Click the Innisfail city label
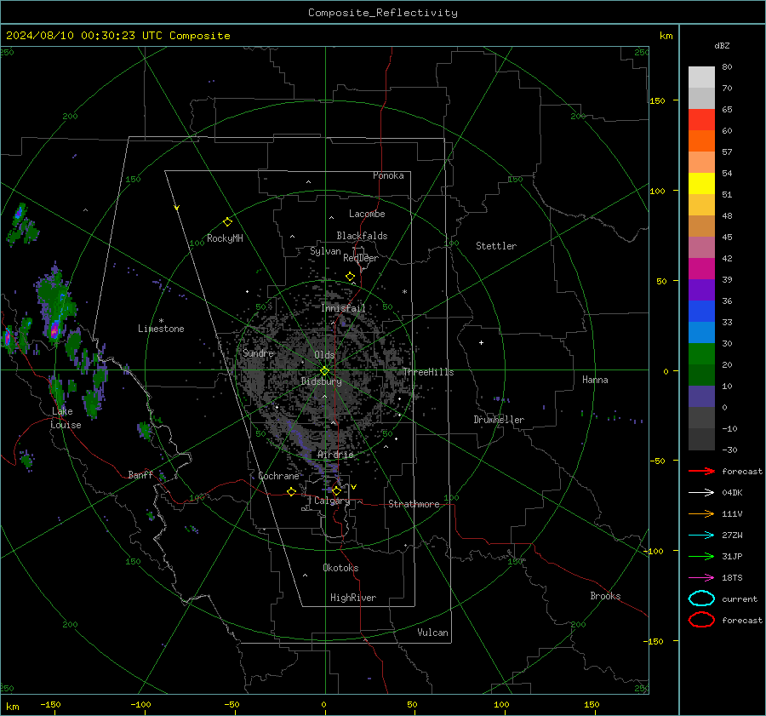The width and height of the screenshot is (766, 716). 343,308
